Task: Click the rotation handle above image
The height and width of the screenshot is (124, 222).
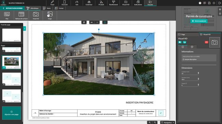Action: pos(99,30)
